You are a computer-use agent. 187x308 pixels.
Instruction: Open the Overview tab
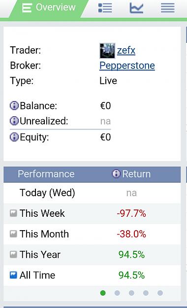coord(49,8)
